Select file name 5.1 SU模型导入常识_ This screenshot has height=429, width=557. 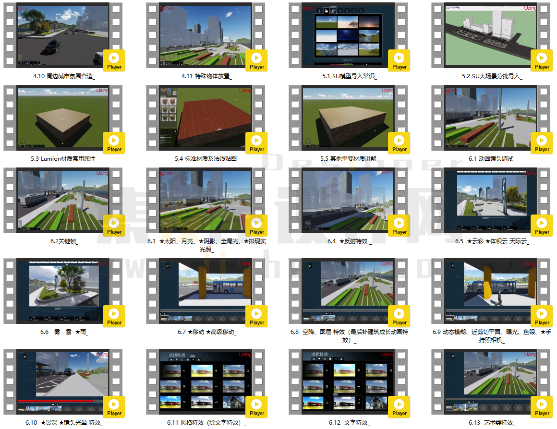pos(350,76)
